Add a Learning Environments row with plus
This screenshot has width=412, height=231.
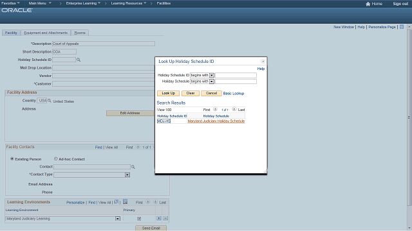[x=159, y=218]
